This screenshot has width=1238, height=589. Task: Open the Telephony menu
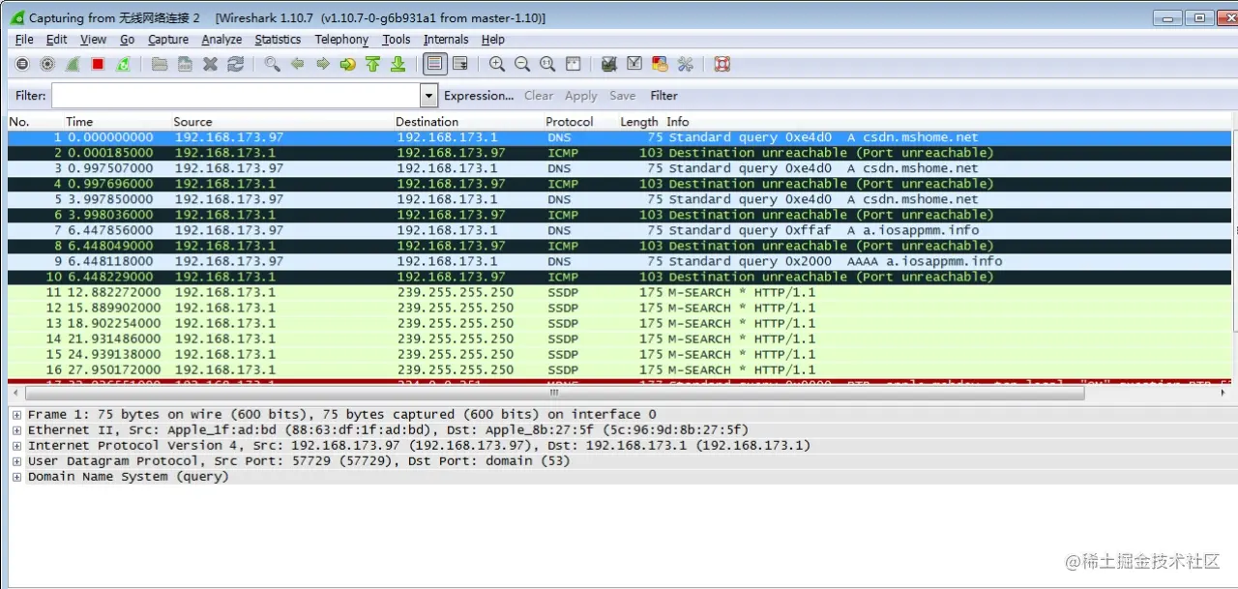point(341,40)
